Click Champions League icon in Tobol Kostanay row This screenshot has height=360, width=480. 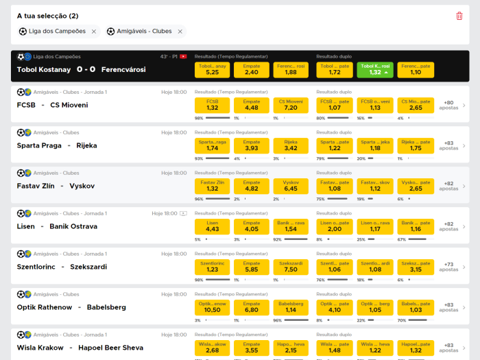[x=27, y=57]
